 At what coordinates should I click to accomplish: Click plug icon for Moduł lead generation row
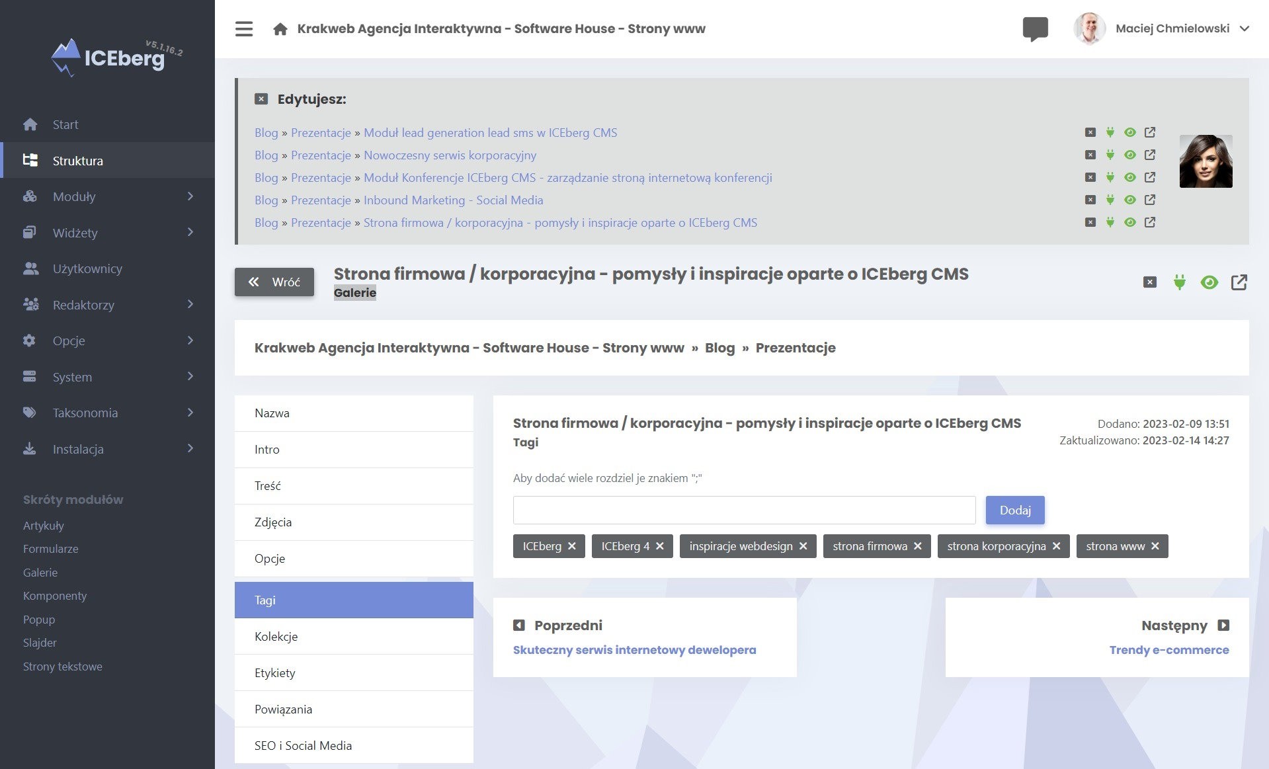point(1110,132)
